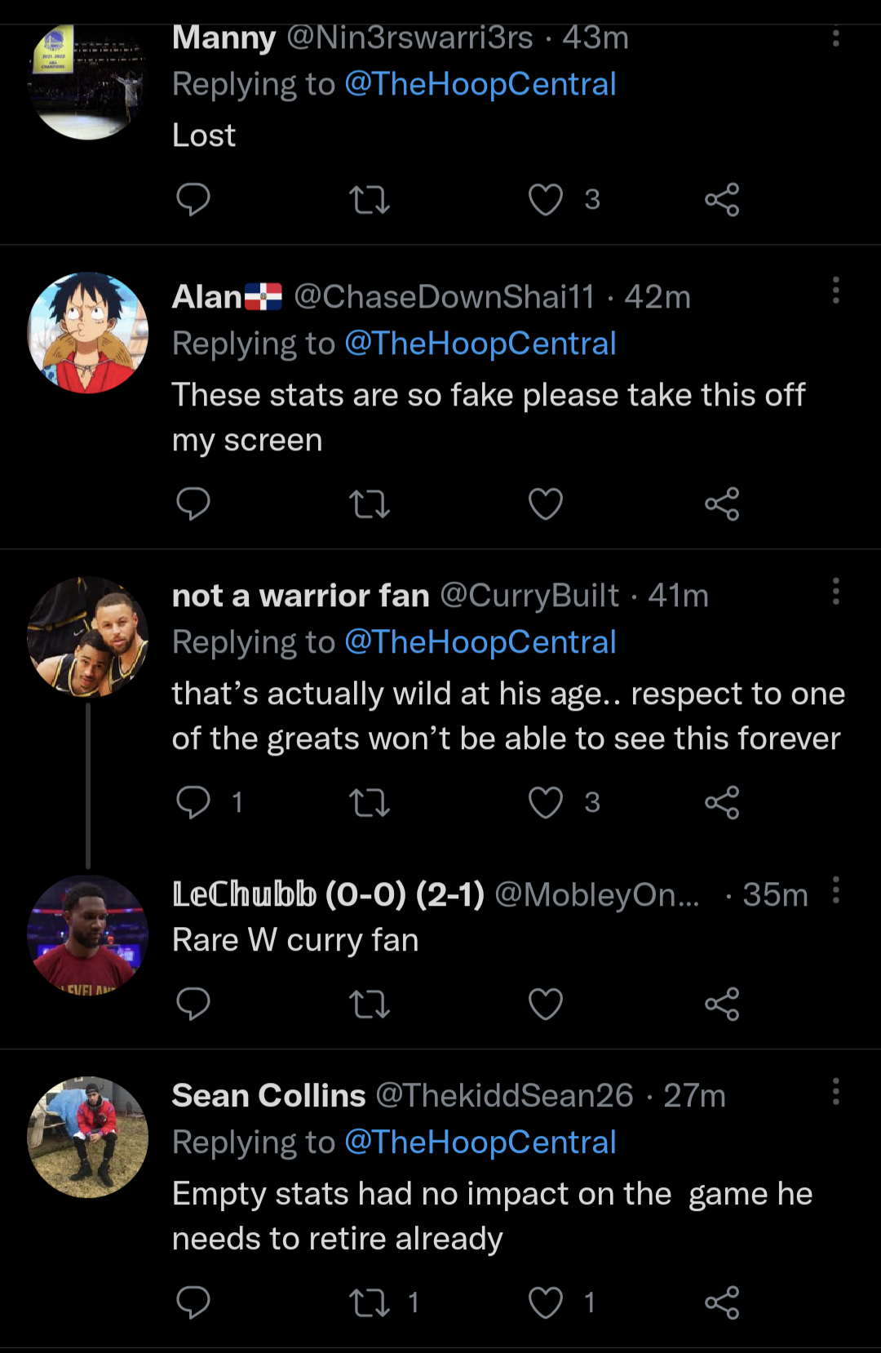Open more options for Alan's tweet

pyautogui.click(x=836, y=291)
